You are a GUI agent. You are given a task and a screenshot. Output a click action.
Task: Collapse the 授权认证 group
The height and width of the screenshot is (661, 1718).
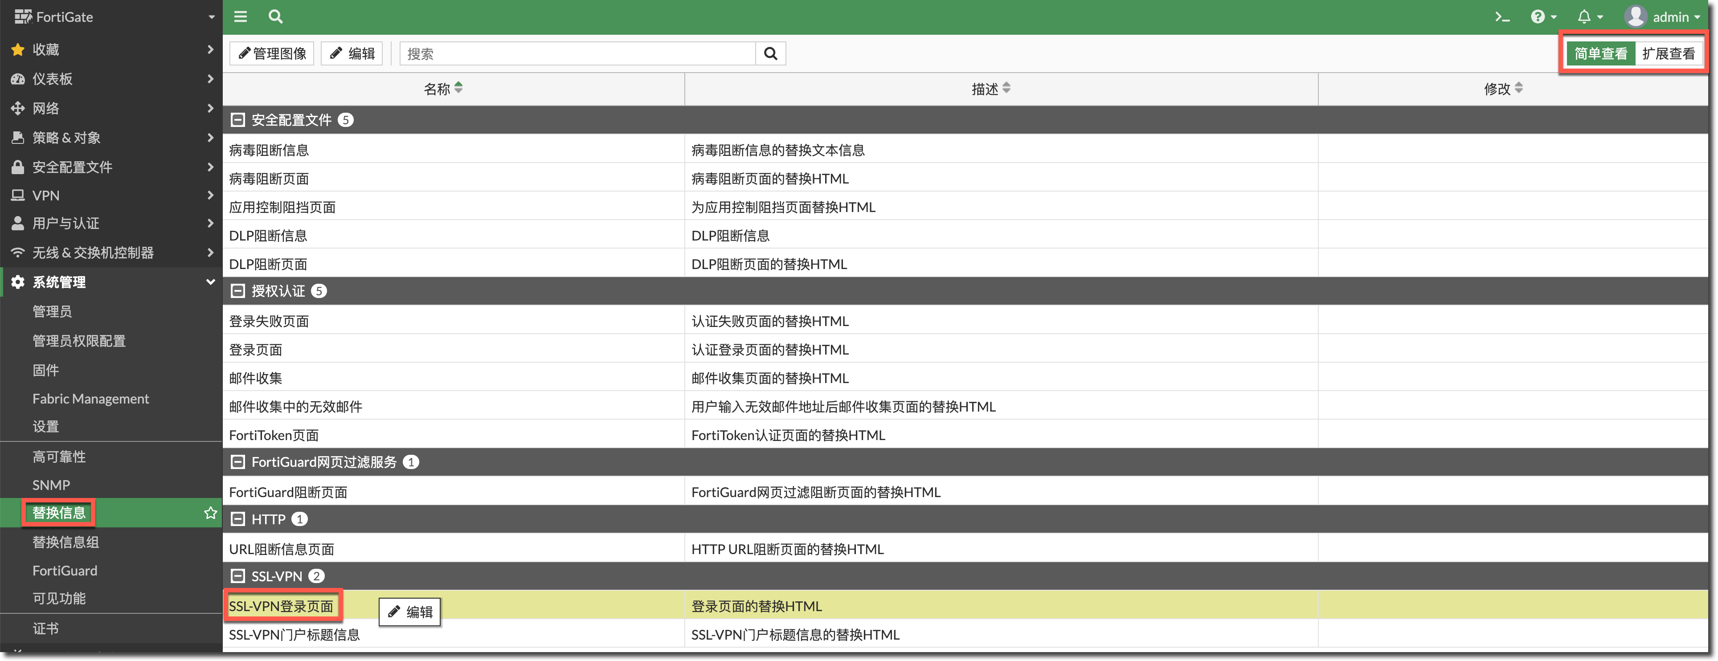(237, 291)
